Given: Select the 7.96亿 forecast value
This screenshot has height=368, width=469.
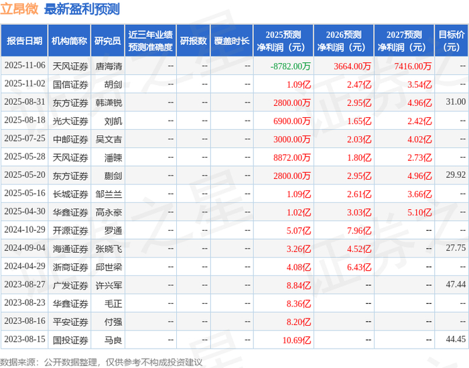Looking at the screenshot, I should click(x=359, y=231).
